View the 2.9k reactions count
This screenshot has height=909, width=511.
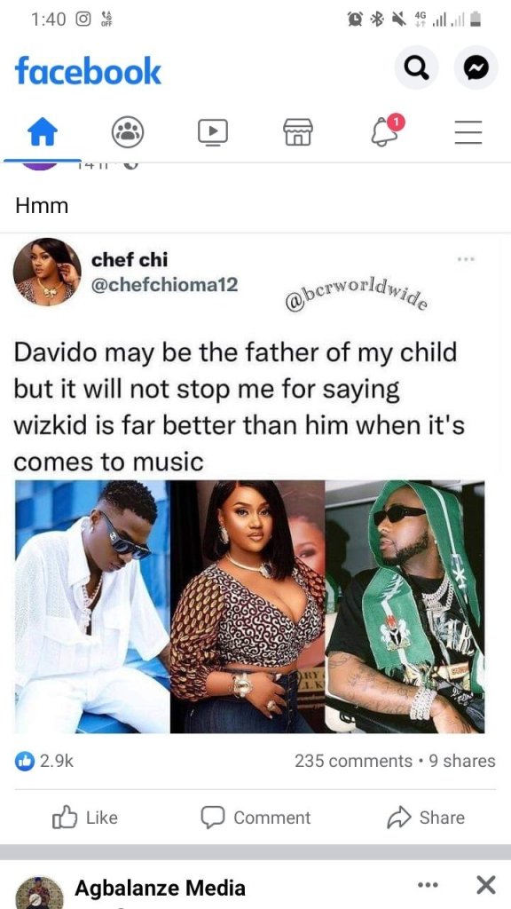[44, 761]
